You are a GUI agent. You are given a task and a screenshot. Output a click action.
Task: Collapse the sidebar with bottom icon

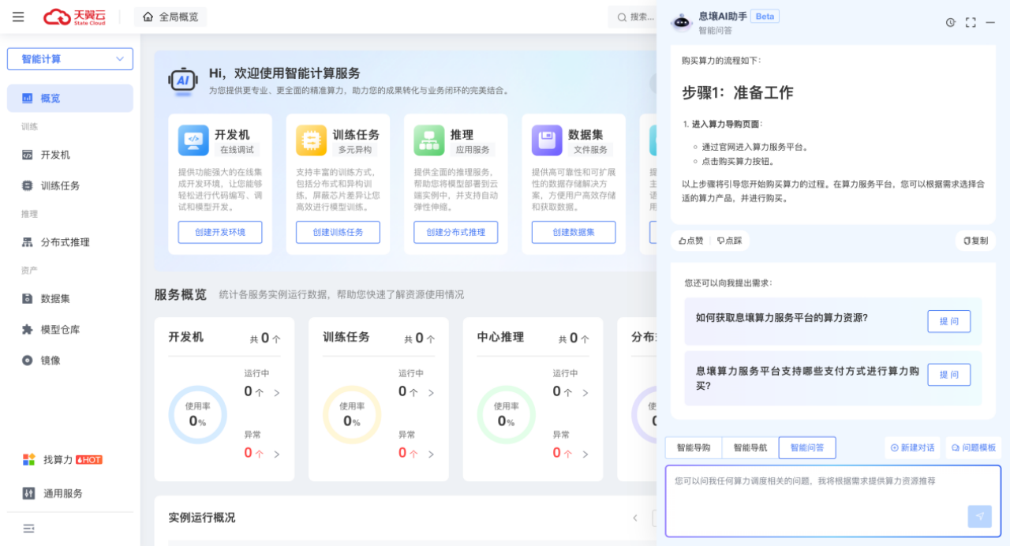point(28,528)
